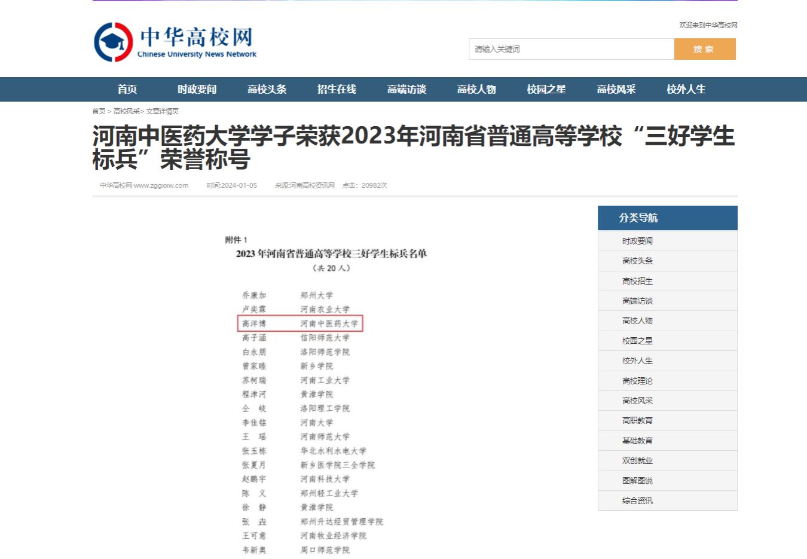Click 高端访谈 in the main menu
Viewport: 807px width, 559px height.
(406, 90)
